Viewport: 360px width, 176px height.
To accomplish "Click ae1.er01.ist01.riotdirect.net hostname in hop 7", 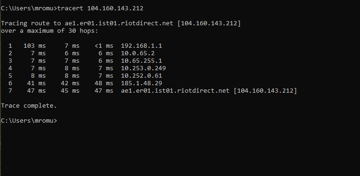I will click(x=175, y=91).
